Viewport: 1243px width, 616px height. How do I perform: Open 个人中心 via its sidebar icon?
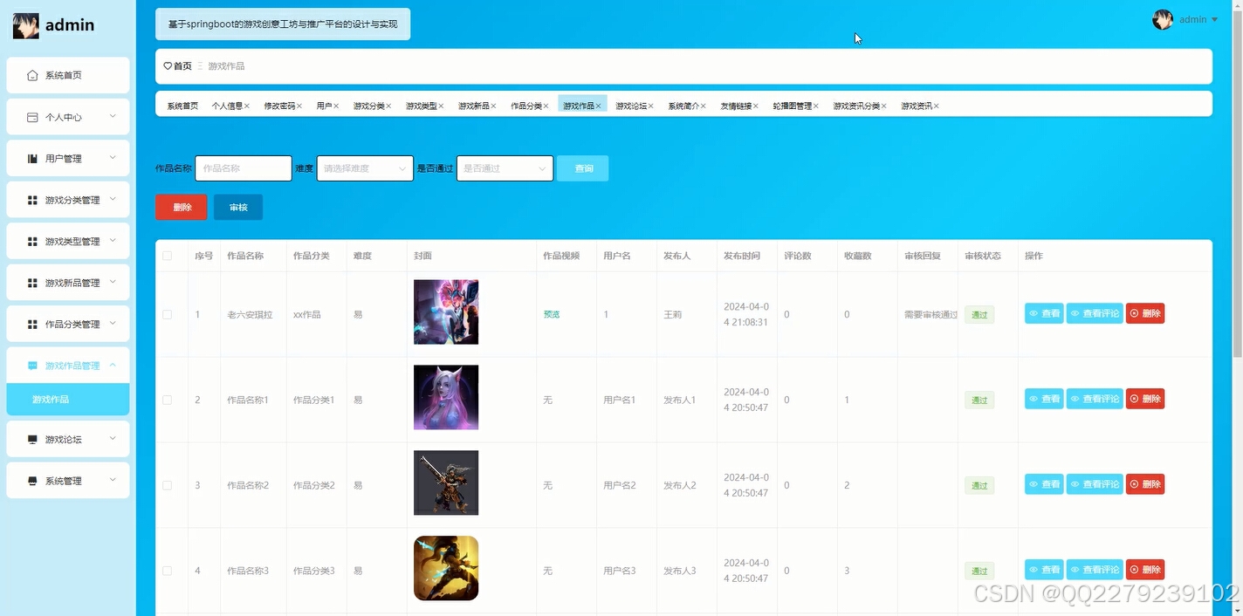(32, 116)
